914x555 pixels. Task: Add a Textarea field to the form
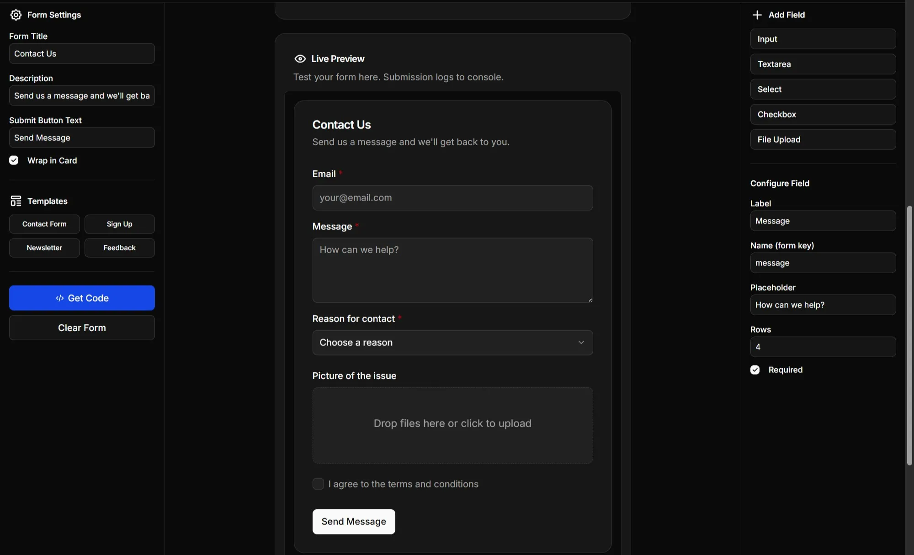coord(823,64)
